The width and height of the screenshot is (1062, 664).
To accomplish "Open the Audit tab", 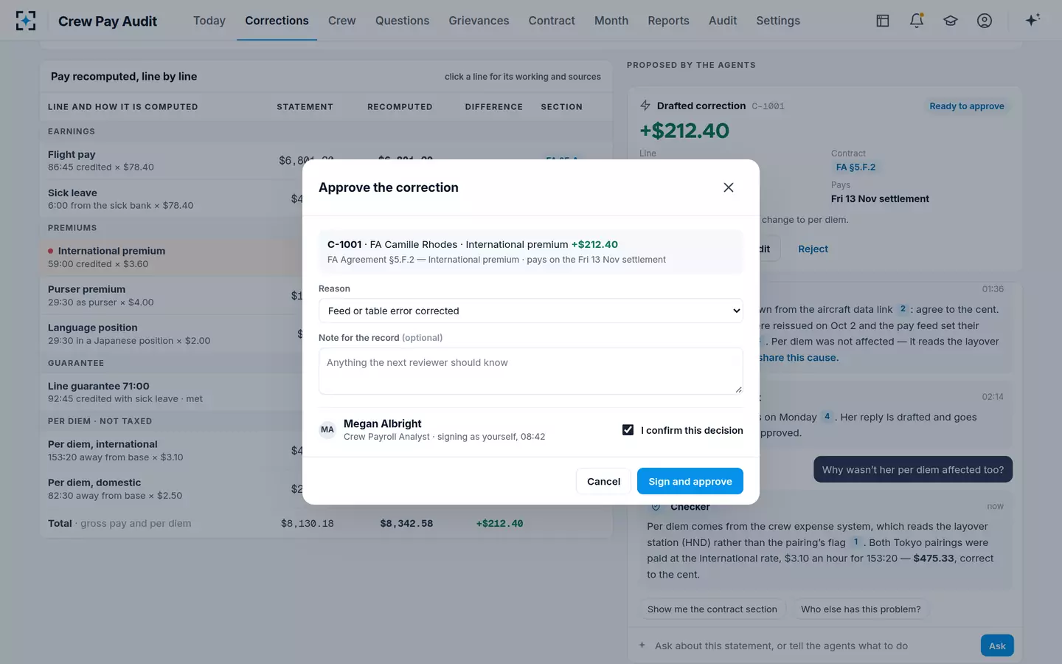I will click(x=723, y=21).
